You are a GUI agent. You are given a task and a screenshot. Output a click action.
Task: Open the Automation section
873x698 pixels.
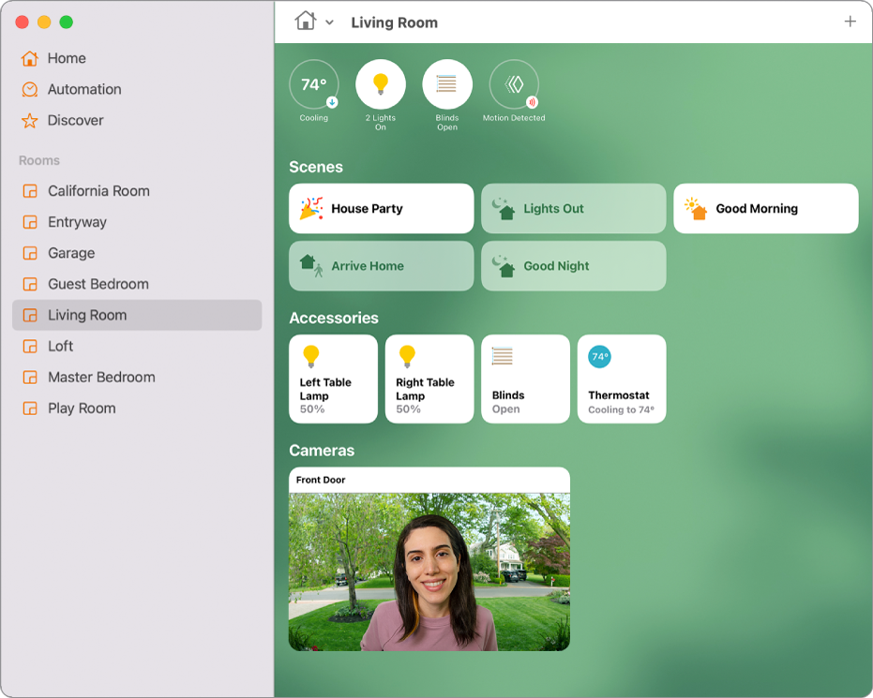pyautogui.click(x=136, y=90)
